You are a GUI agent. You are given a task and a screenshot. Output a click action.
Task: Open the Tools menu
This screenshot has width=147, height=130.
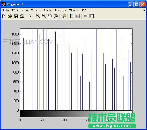point(48,11)
